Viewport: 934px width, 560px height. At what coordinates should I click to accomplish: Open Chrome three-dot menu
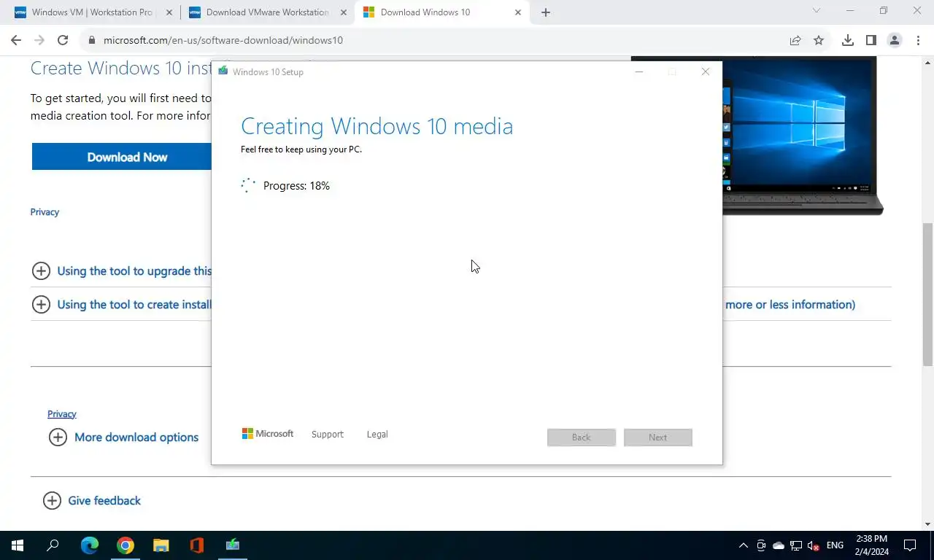(x=916, y=40)
